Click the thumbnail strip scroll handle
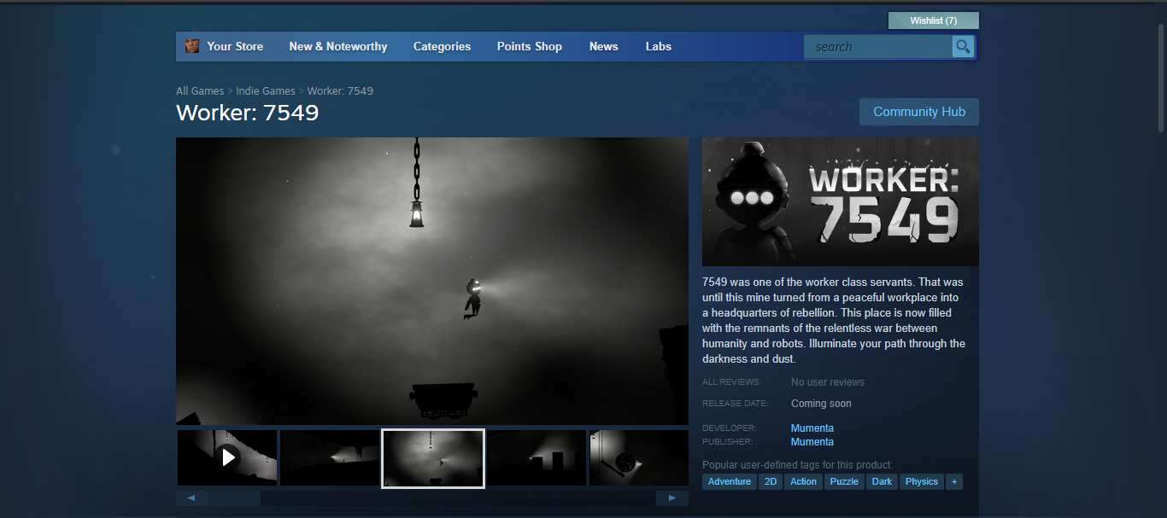 [x=235, y=498]
